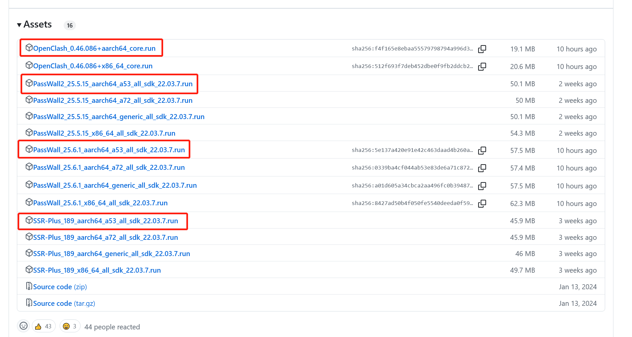The image size is (632, 337).
Task: Click the 54.3 MB file size
Action: tap(523, 133)
